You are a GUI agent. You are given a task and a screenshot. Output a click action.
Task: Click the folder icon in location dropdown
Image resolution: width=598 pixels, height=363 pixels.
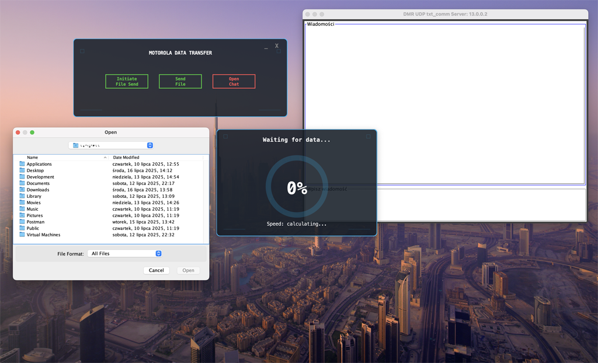coord(75,145)
